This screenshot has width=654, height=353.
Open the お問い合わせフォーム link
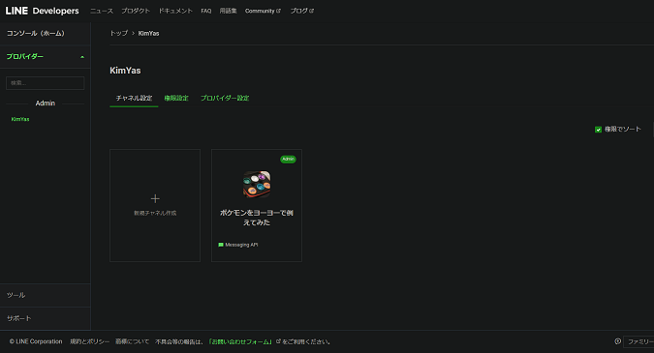click(240, 341)
